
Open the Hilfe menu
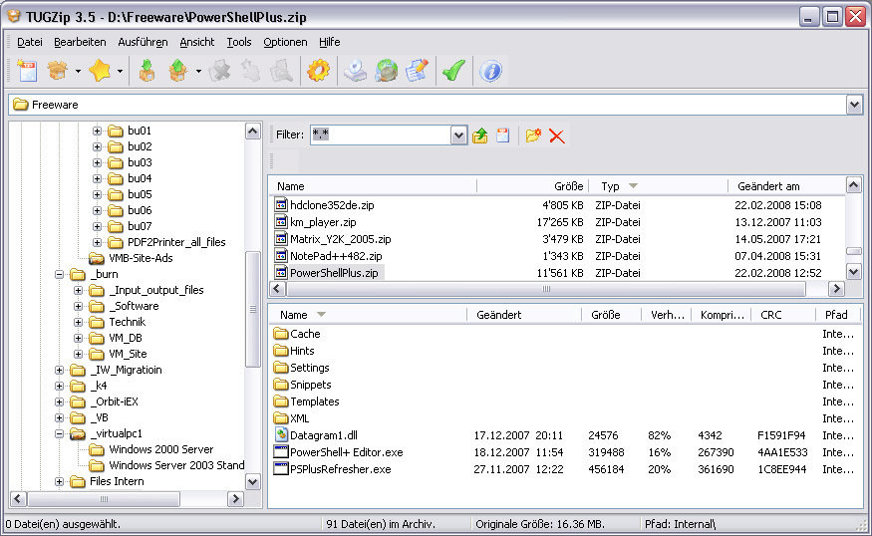pos(329,42)
